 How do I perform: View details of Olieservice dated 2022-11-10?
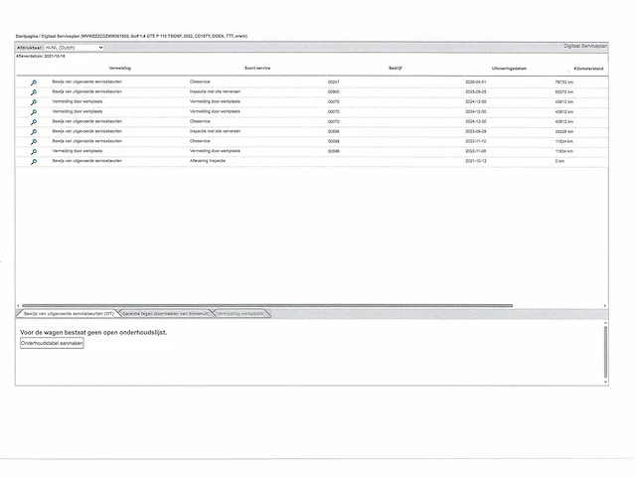click(x=34, y=142)
